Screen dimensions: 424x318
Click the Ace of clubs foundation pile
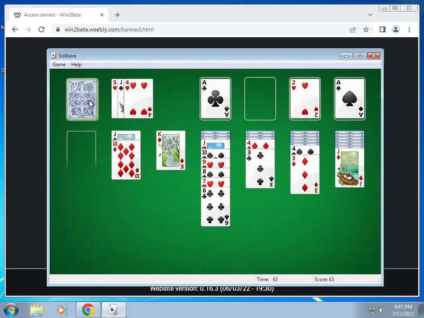(215, 99)
